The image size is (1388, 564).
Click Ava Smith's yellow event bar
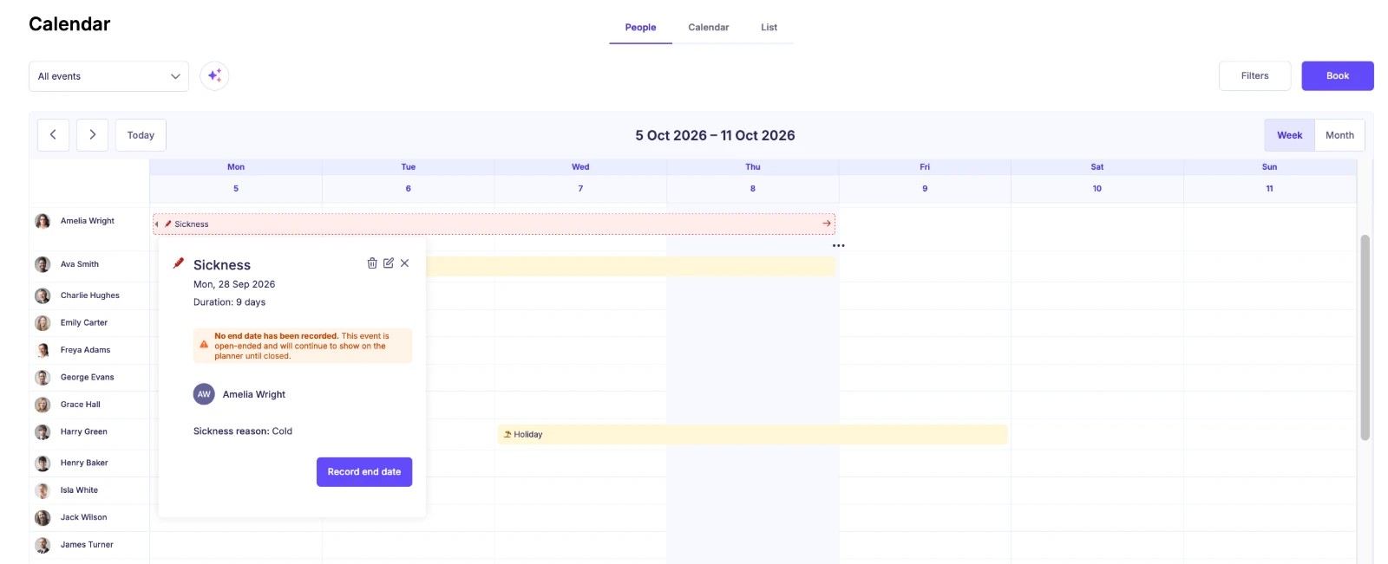tap(631, 266)
